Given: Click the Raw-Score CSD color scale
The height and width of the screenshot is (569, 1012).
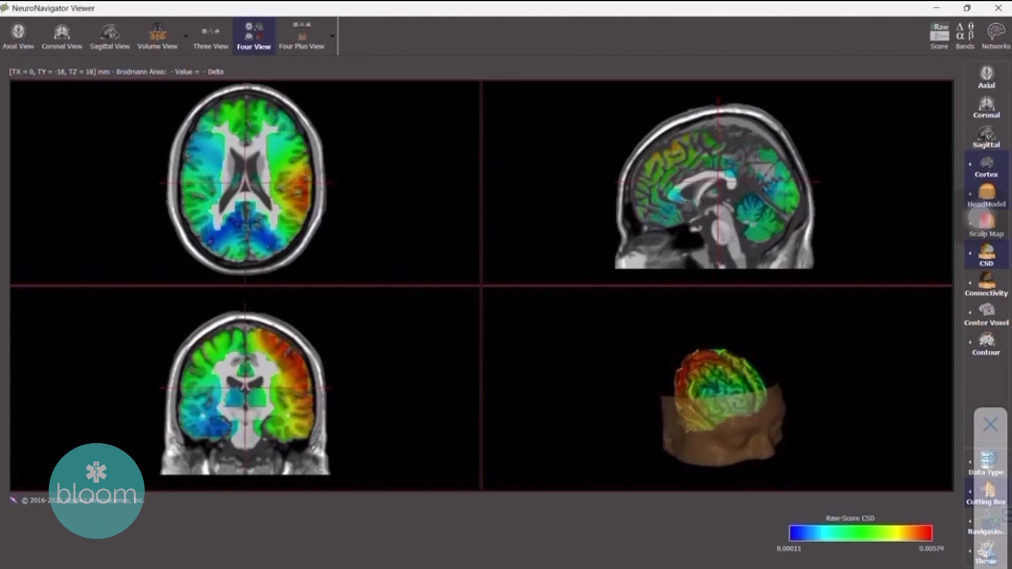Looking at the screenshot, I should (x=860, y=533).
